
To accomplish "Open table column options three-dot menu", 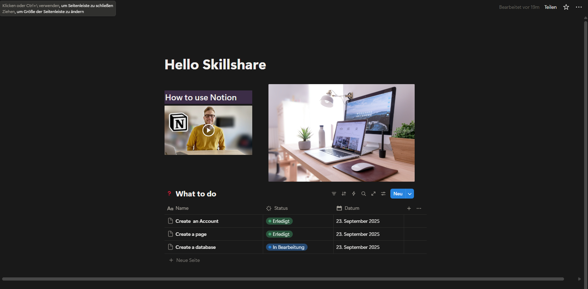I will point(419,208).
